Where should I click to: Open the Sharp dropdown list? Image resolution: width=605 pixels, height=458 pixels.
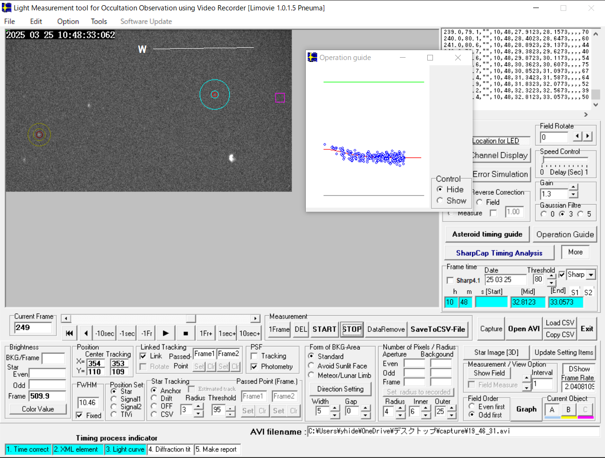[591, 275]
